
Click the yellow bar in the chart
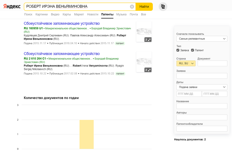coord(86,134)
